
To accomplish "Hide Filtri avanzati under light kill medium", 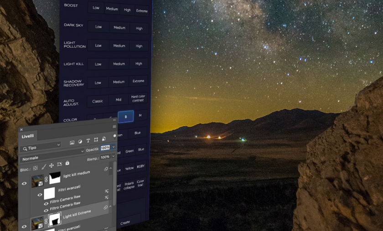I will [40, 195].
